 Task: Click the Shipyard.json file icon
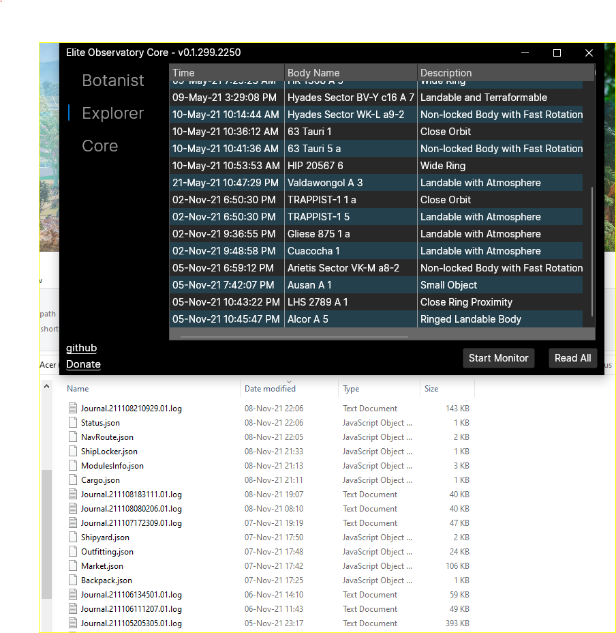pyautogui.click(x=73, y=538)
